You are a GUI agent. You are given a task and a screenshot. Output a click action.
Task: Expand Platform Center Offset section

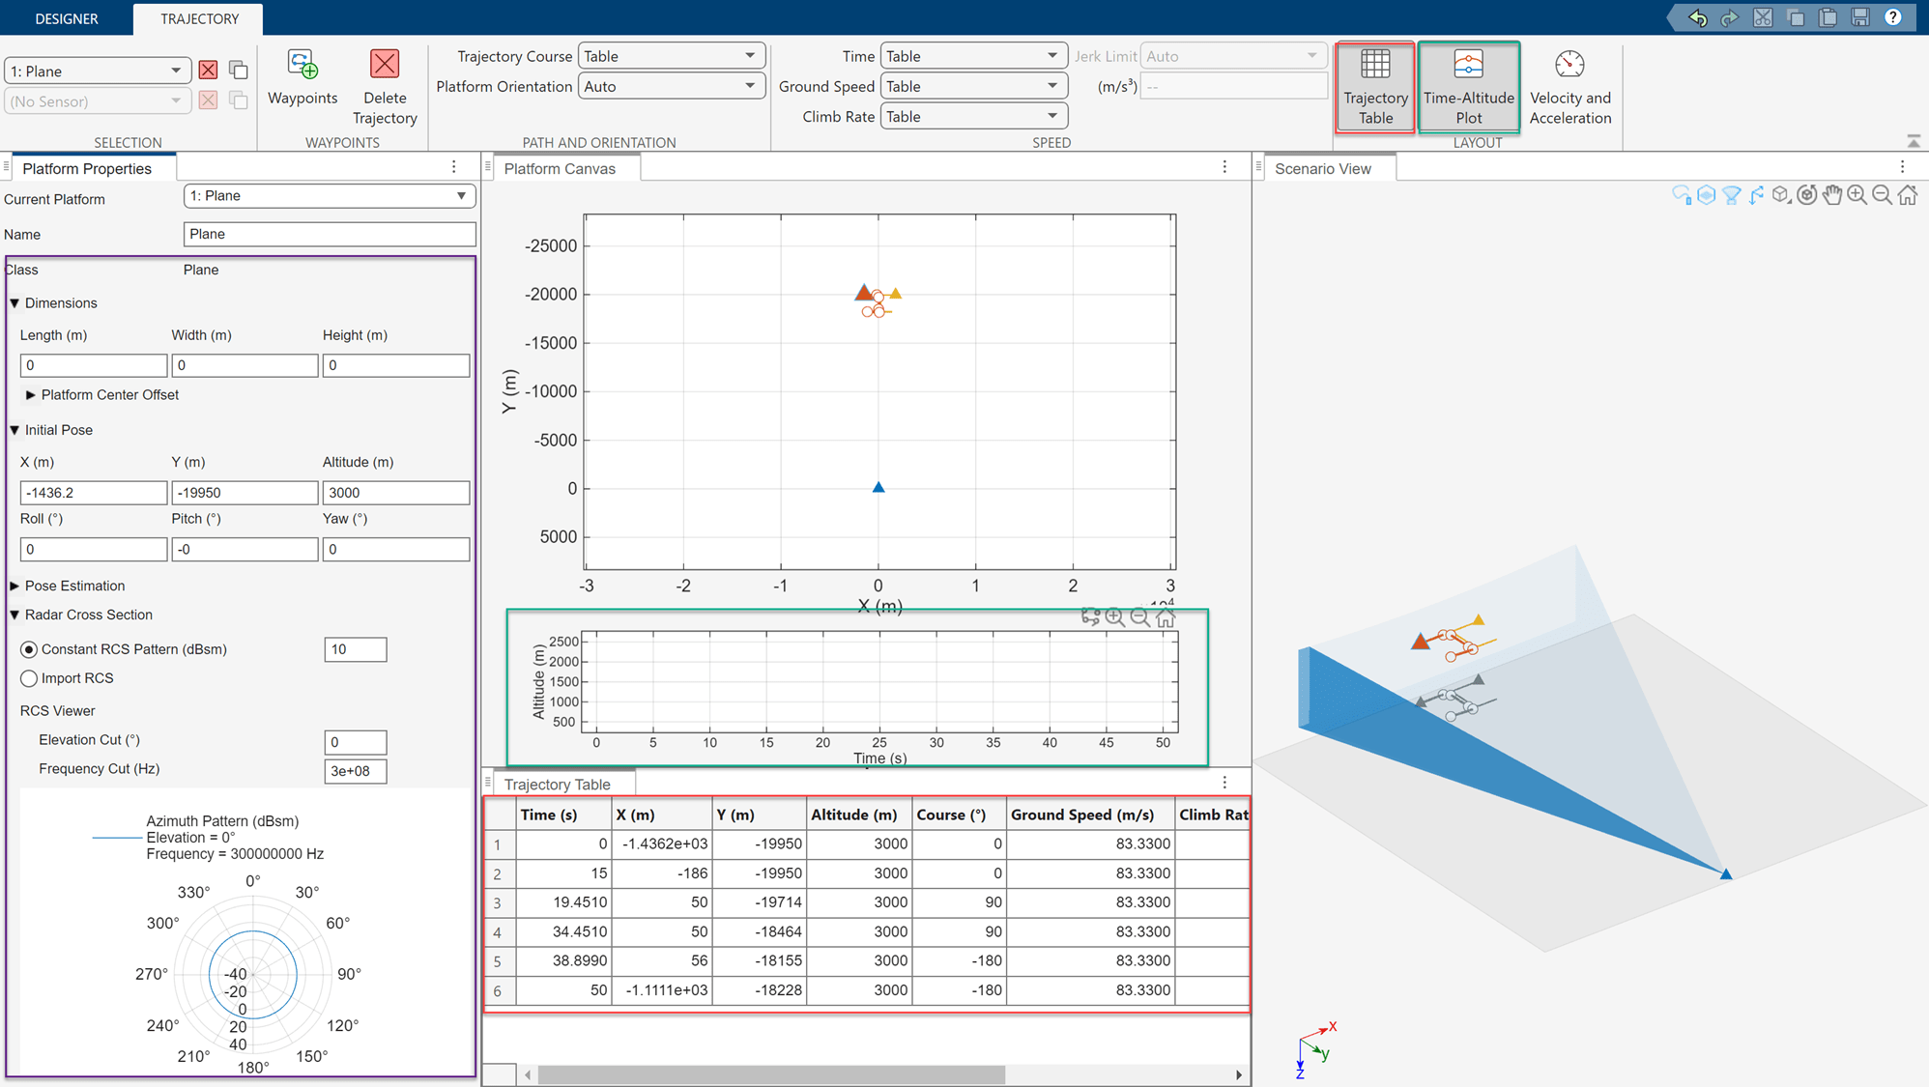click(31, 394)
